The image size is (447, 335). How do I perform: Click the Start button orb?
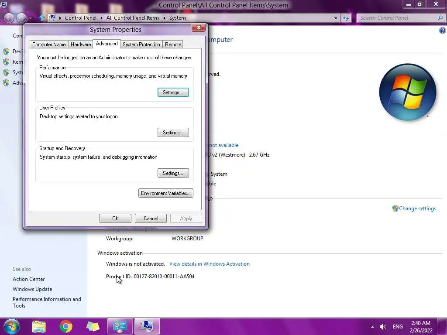(11, 326)
